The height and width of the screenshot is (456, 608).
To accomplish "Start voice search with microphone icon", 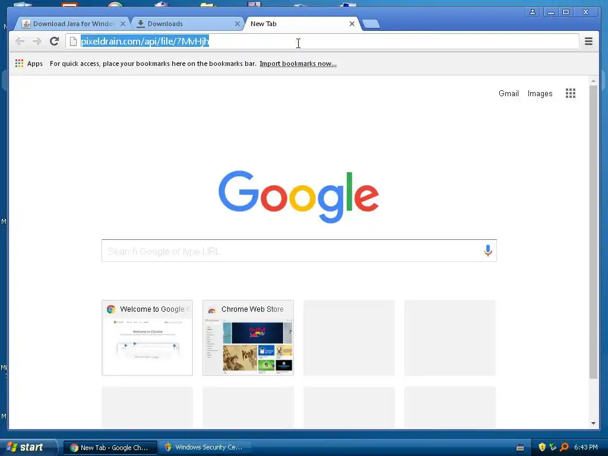I will click(x=488, y=251).
